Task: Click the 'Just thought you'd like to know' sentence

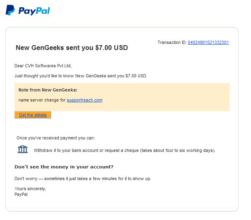Action: click(x=81, y=76)
